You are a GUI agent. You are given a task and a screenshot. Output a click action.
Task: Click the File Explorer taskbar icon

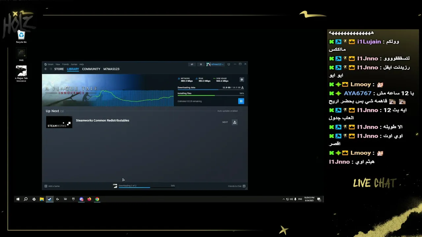point(42,199)
